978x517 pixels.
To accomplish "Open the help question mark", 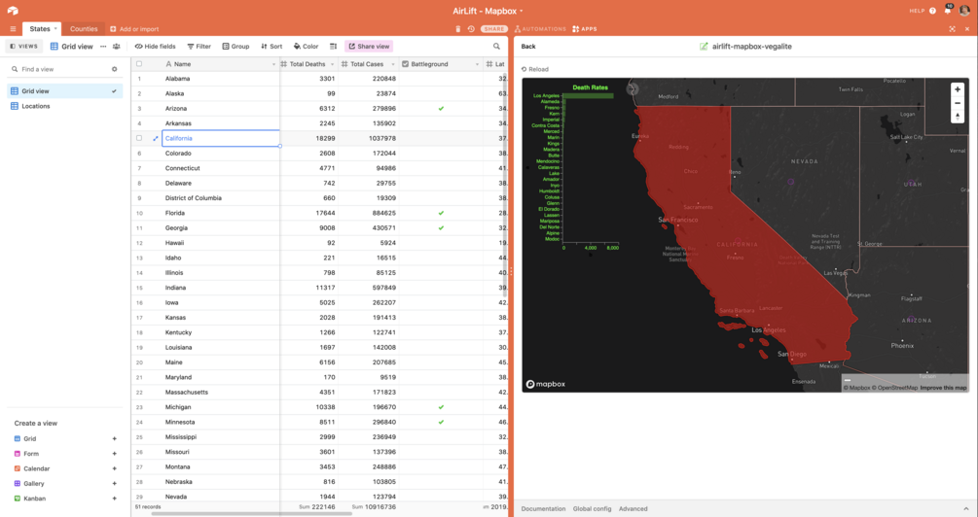I will coord(932,11).
